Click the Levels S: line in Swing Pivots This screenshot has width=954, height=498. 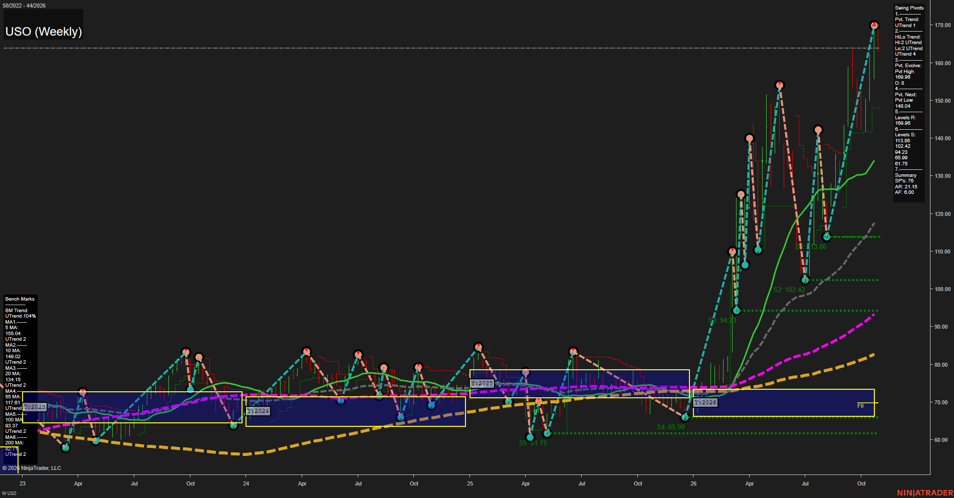[905, 135]
